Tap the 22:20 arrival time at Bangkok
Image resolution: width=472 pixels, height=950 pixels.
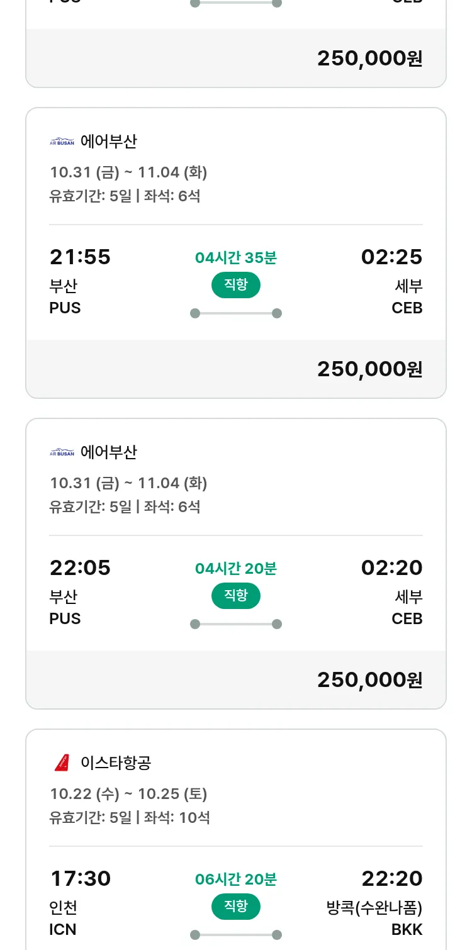[x=391, y=879]
